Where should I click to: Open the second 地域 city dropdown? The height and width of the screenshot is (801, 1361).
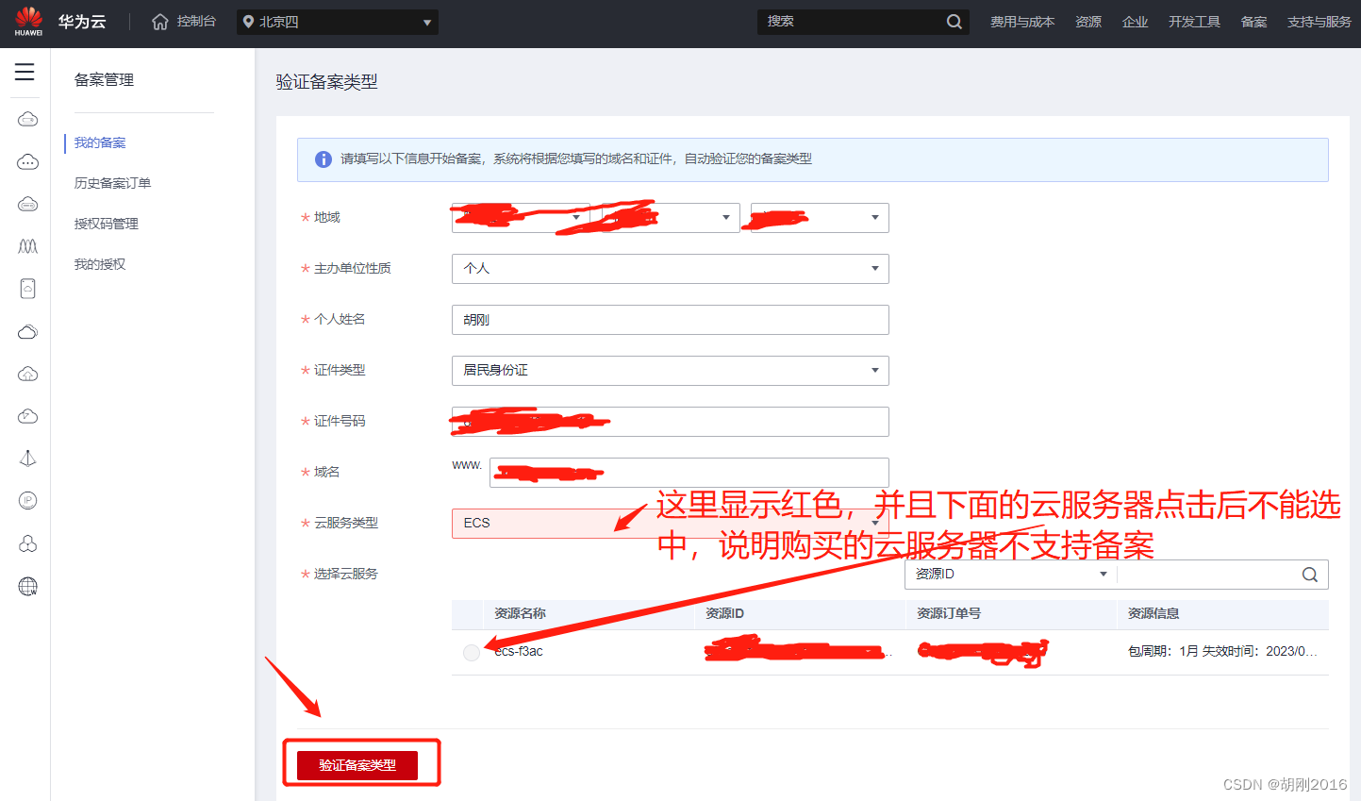(x=671, y=218)
